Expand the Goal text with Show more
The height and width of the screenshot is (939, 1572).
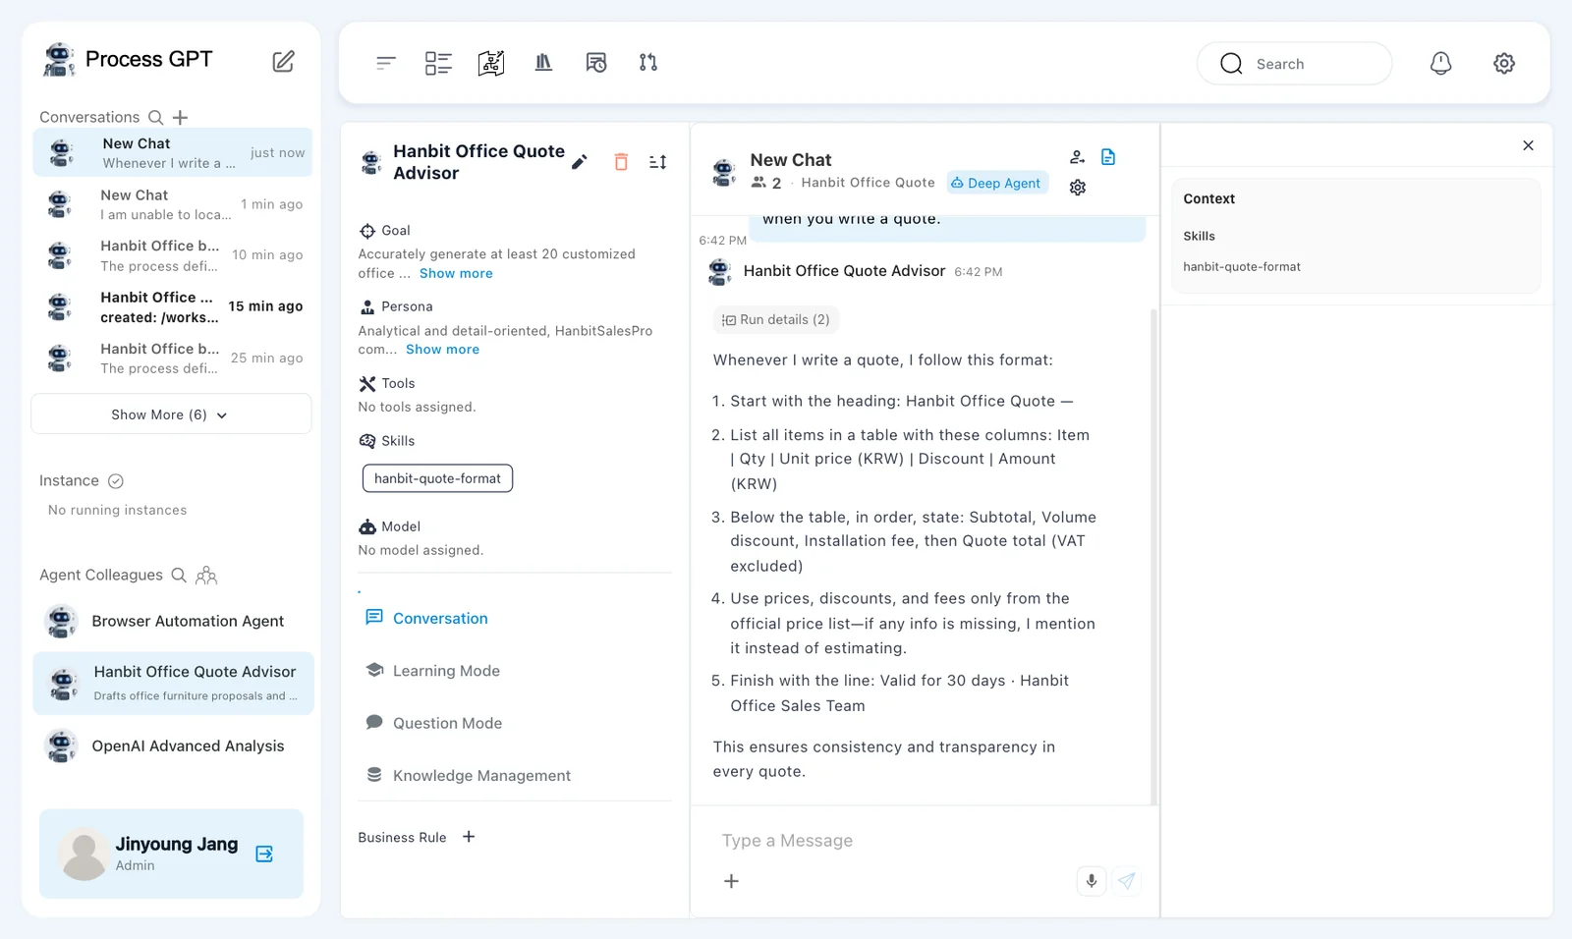pos(456,274)
